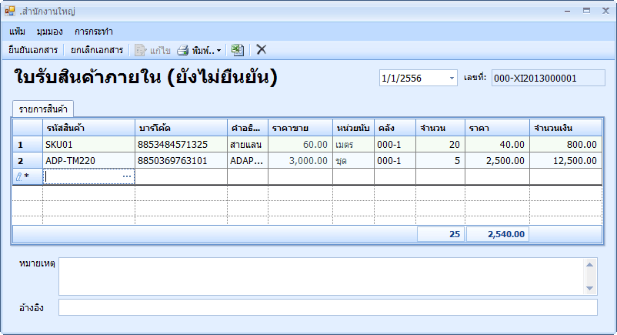Open the การกระทำ menu
The image size is (617, 335).
[x=94, y=32]
